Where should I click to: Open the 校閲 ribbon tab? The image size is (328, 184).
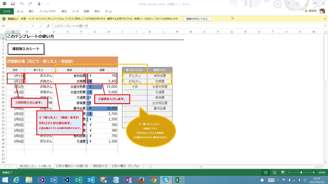pos(86,11)
